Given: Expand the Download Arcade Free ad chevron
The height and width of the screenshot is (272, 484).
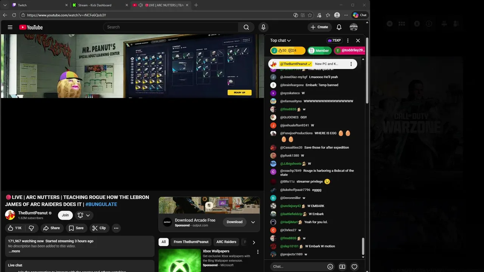Looking at the screenshot, I should 253,222.
